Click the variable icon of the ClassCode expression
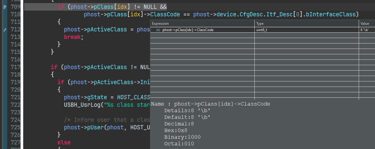Screen dimensions: 375x149 158,30
